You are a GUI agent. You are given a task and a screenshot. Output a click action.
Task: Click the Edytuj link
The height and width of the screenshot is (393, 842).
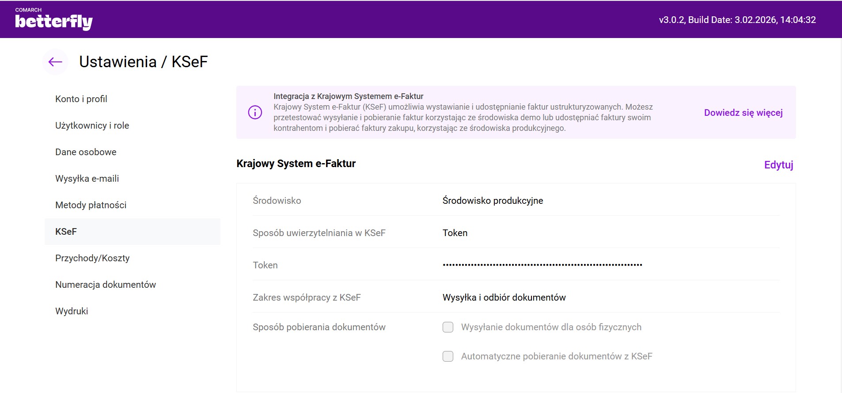[x=778, y=165]
